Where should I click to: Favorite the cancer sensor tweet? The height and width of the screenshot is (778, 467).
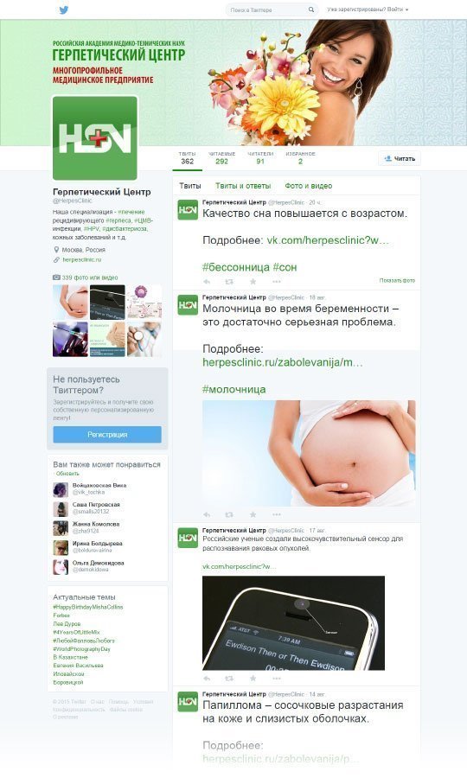tap(253, 678)
